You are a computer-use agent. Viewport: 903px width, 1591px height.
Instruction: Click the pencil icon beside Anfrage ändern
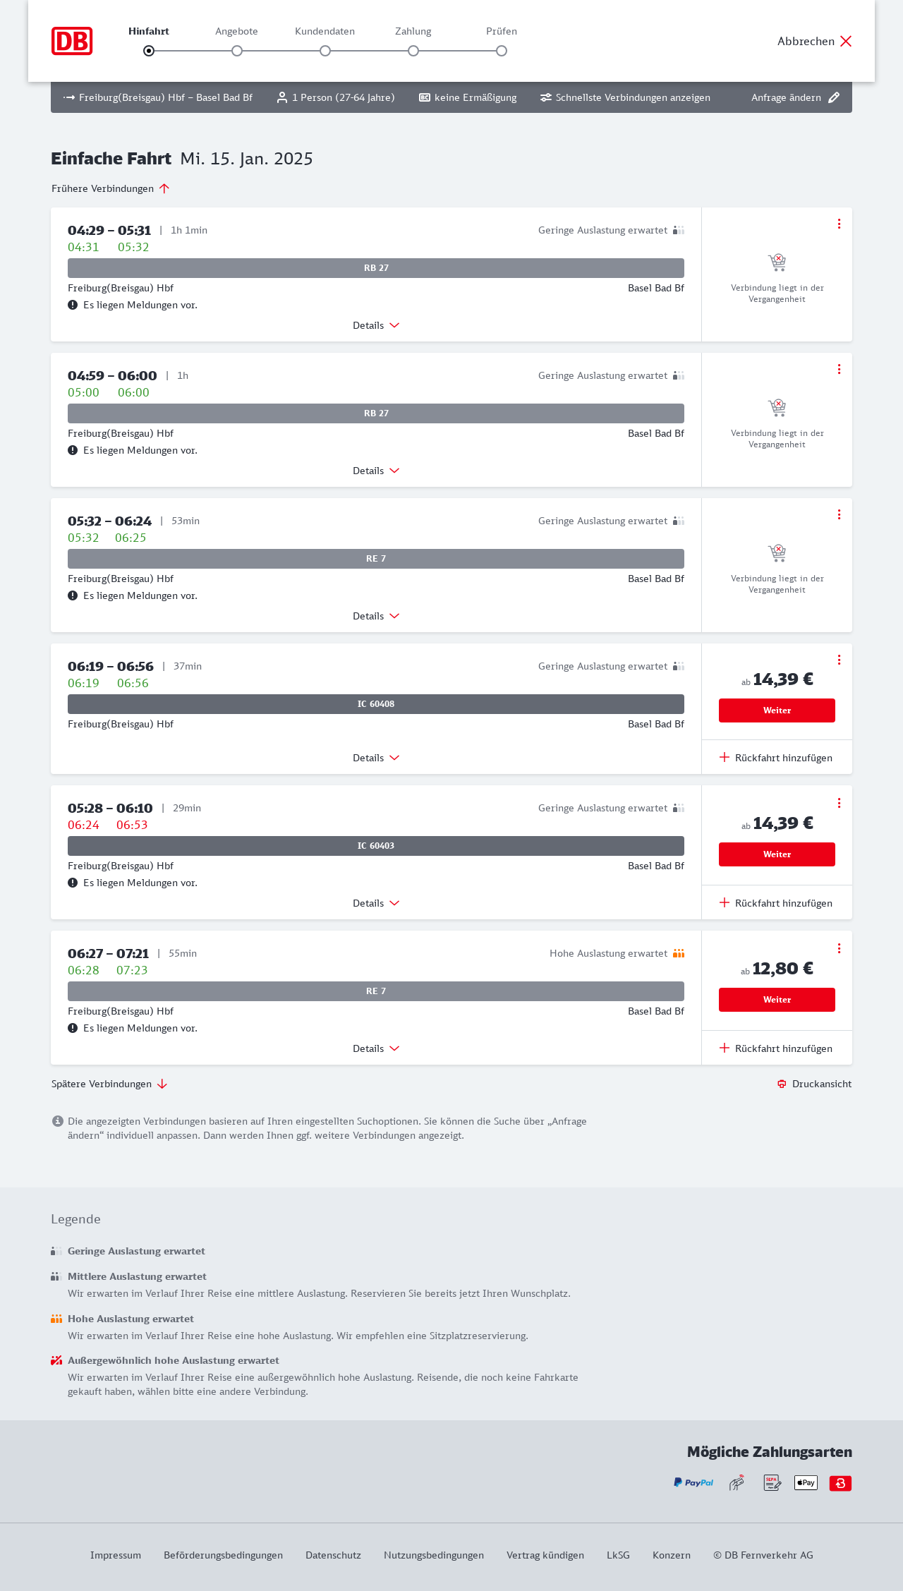834,97
